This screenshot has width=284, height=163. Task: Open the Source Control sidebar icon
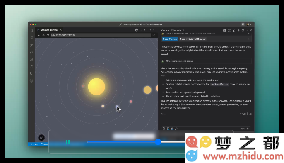tap(31, 45)
